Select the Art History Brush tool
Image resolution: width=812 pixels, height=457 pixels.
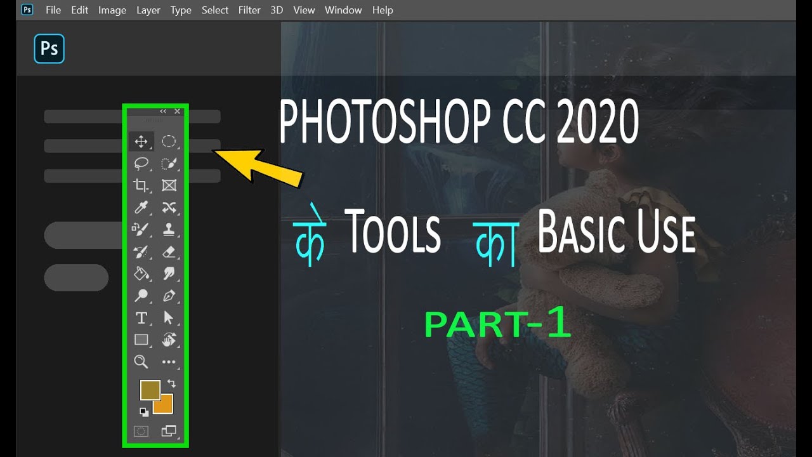pyautogui.click(x=141, y=252)
